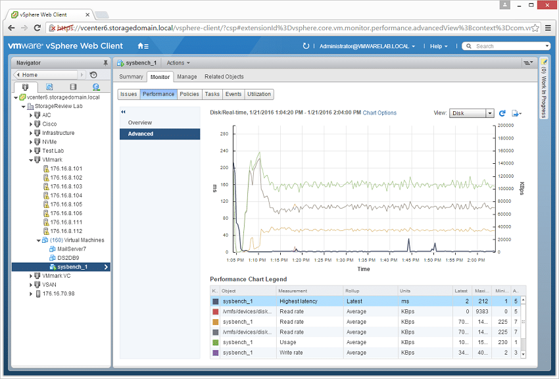Viewport: 559px width, 379px height.
Task: Sort legend by Measurement column header
Action: 310,291
